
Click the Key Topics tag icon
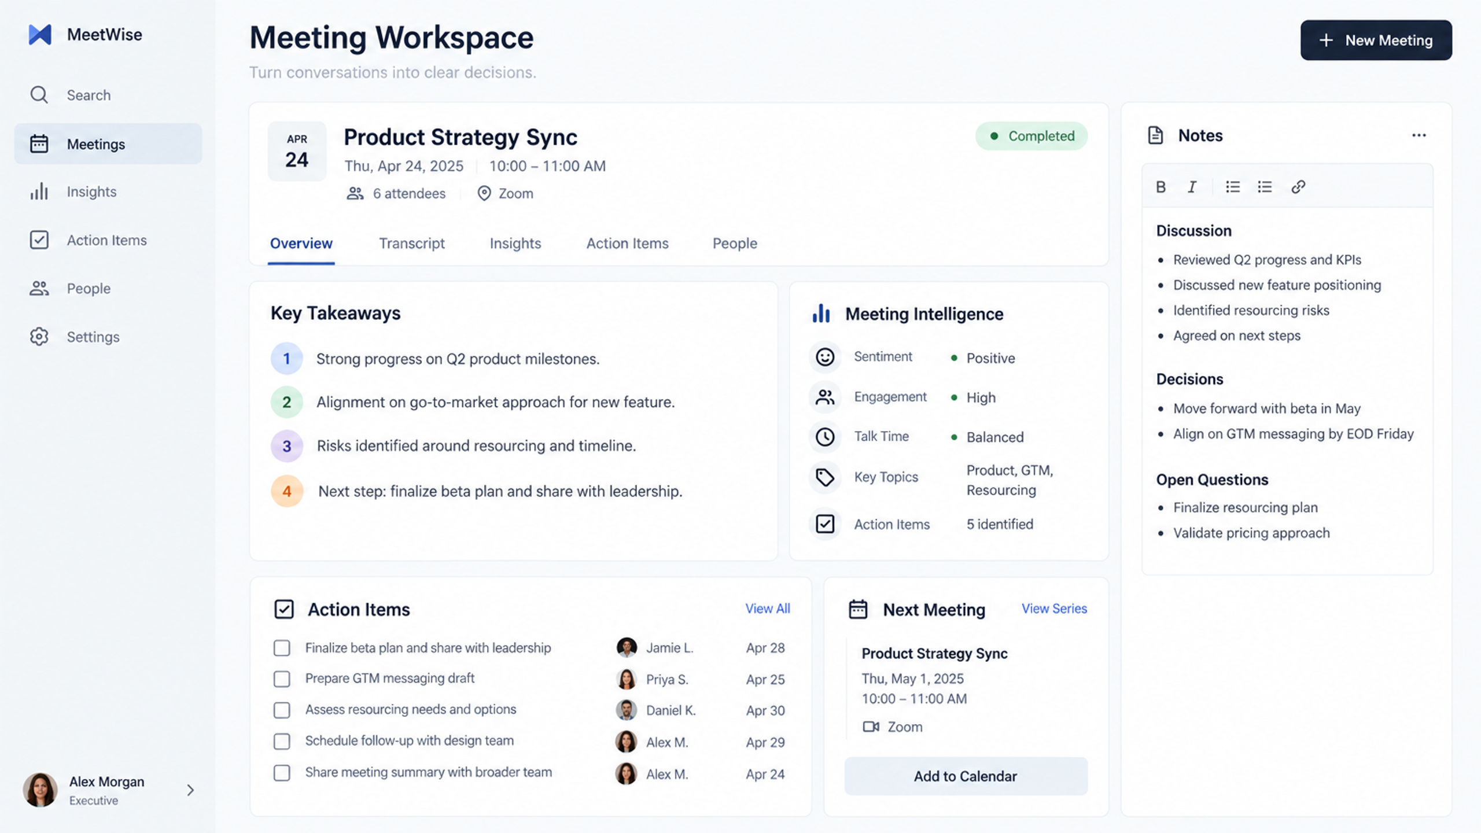pyautogui.click(x=825, y=477)
